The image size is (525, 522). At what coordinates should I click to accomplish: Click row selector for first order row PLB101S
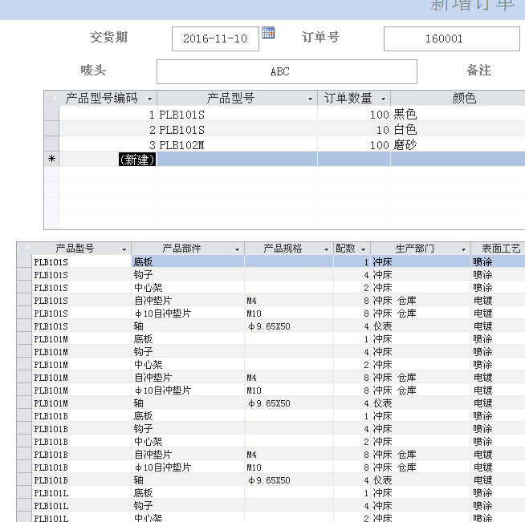51,115
